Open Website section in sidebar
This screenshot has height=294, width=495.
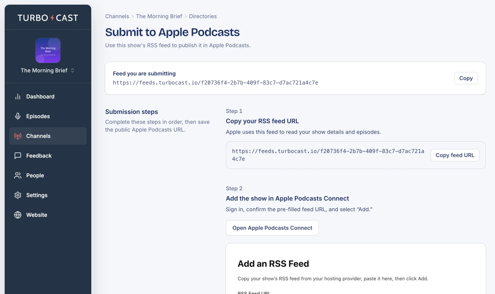pos(48,215)
